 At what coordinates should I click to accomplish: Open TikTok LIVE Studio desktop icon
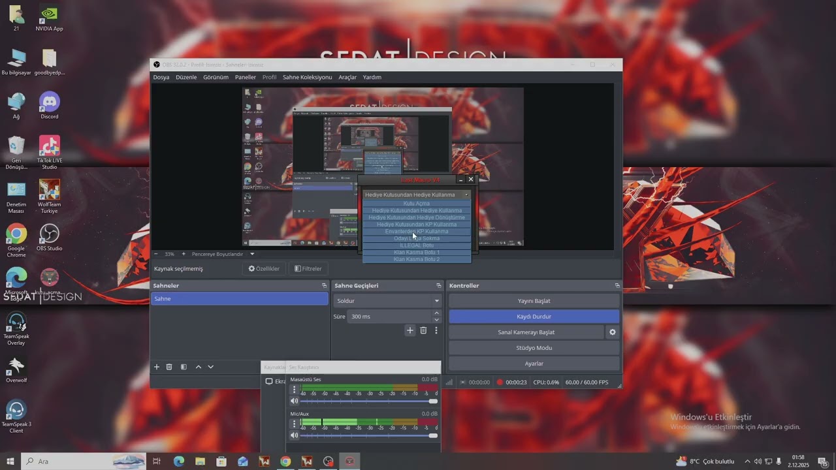(50, 152)
